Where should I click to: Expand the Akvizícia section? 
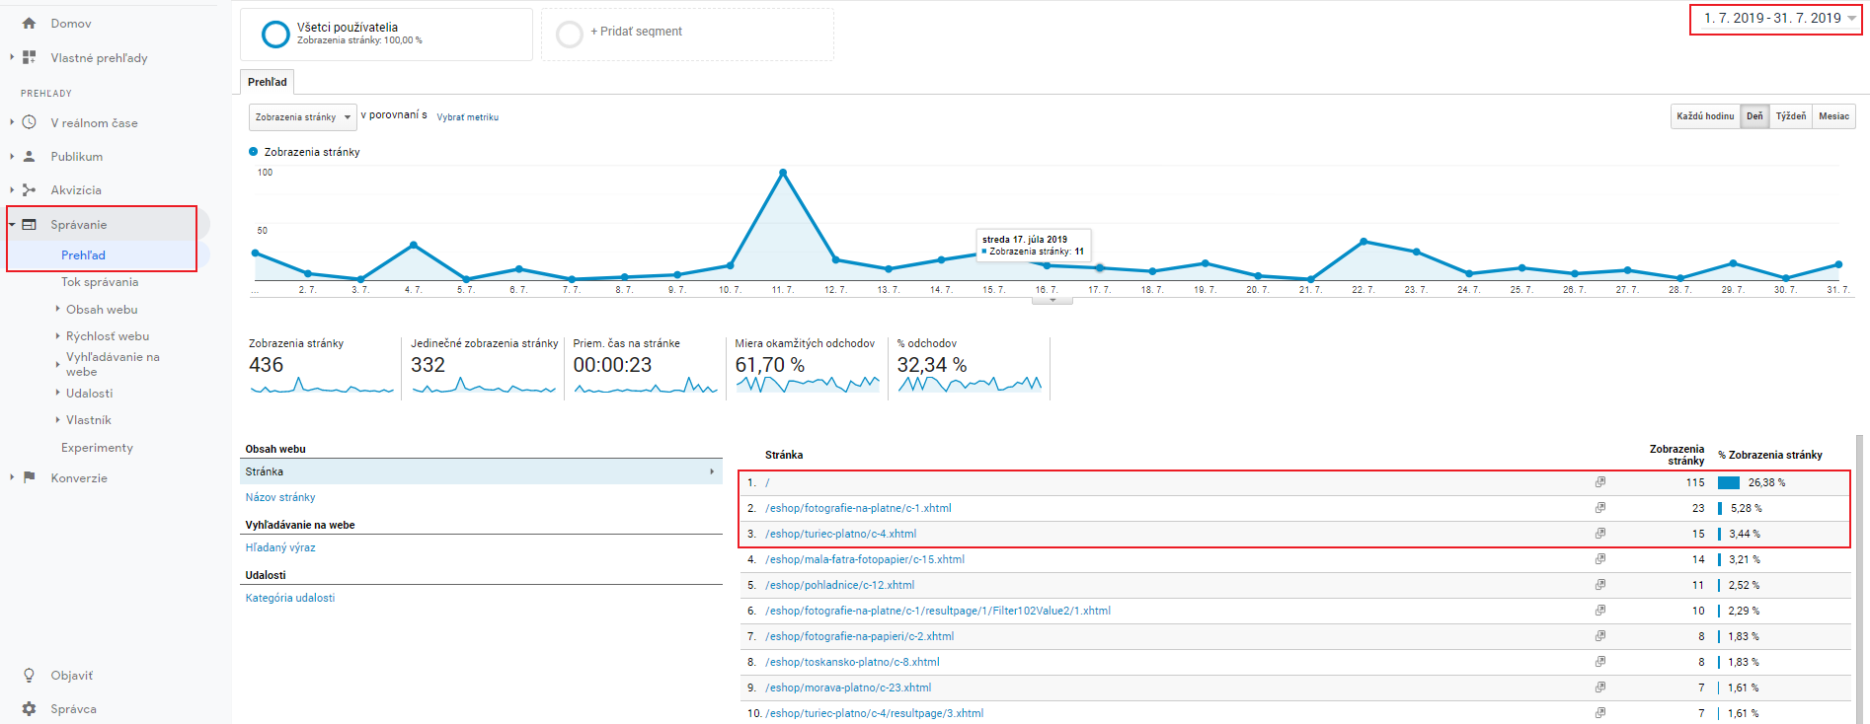[12, 189]
